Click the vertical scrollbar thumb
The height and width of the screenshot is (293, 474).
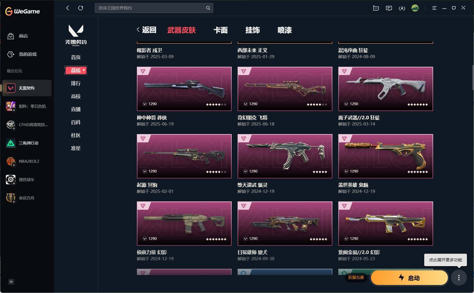pos(473,77)
